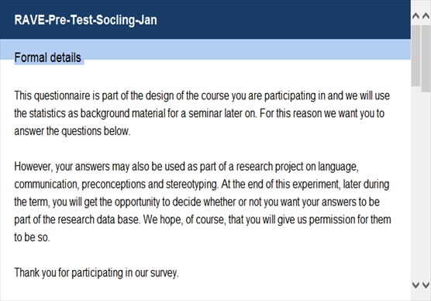Screen dimensions: 431x301
Task: Click the empty outer scrollbar track below thumb
Action: (426, 186)
